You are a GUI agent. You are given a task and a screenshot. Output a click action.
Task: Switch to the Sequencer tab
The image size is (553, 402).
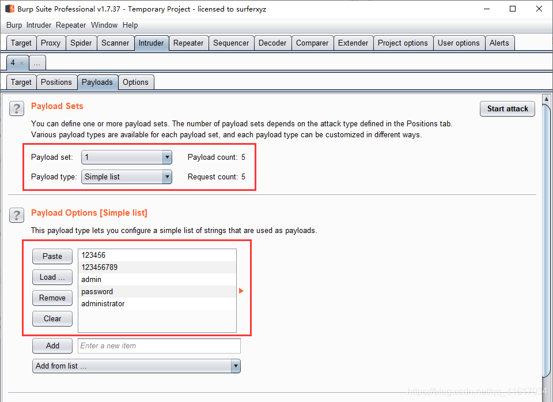pos(231,43)
